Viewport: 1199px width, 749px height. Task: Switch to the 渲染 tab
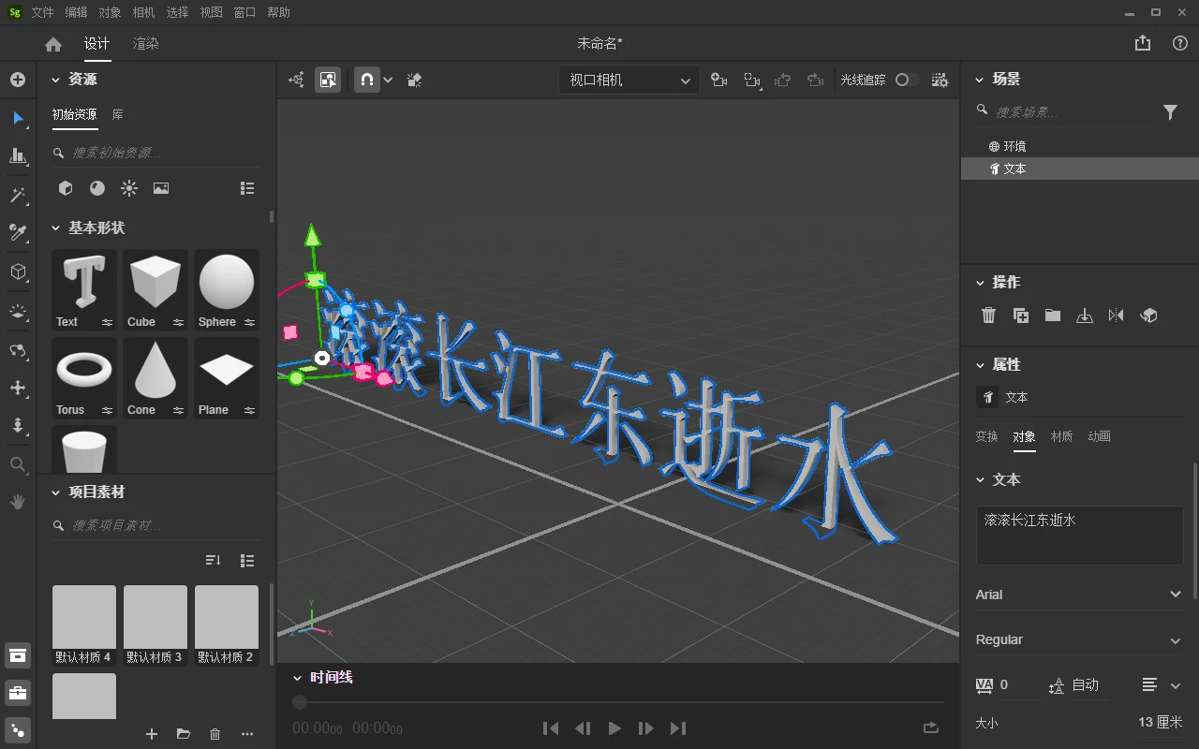click(145, 44)
